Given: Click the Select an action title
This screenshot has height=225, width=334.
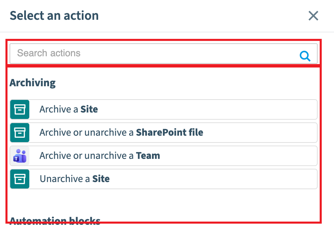Looking at the screenshot, I should 54,16.
